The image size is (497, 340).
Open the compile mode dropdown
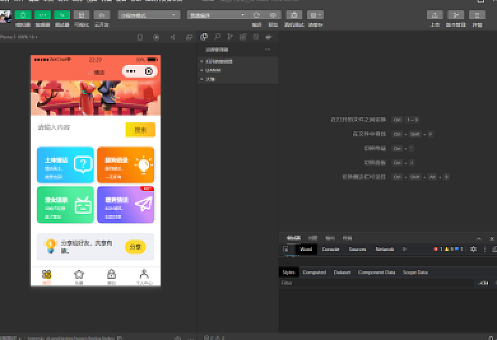click(216, 15)
